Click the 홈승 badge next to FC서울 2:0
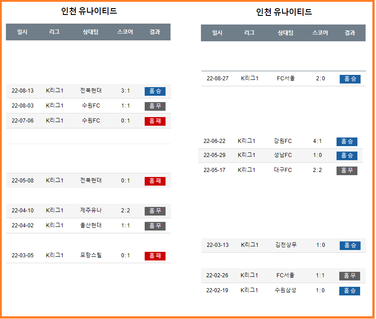The width and height of the screenshot is (376, 319). coord(350,79)
